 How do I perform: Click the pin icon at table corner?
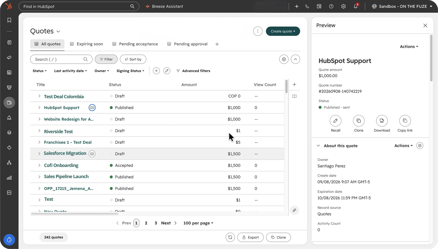pos(294,210)
